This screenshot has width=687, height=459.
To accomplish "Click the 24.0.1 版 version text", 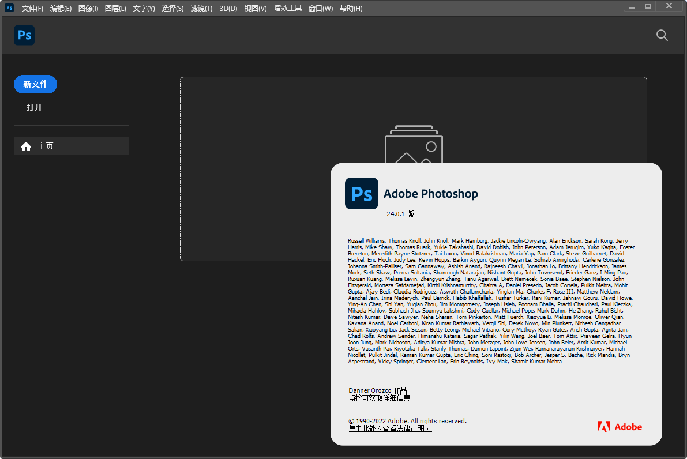I will 400,214.
